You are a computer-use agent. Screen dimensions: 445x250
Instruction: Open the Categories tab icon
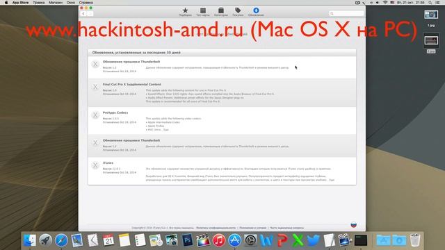(221, 11)
